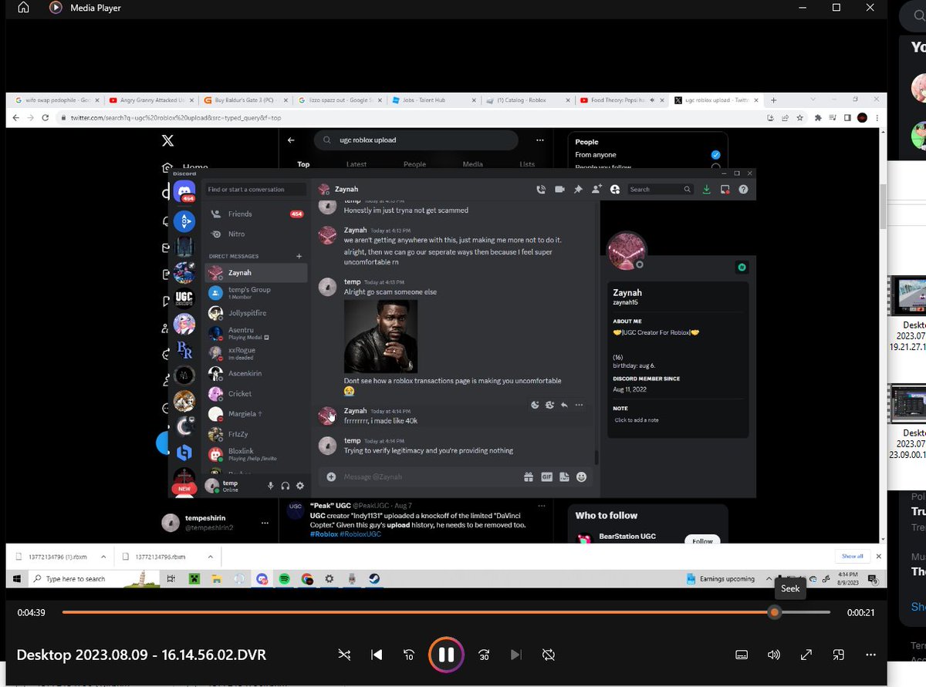Click Discord home button with 454 badge
This screenshot has width=926, height=687.
(184, 193)
